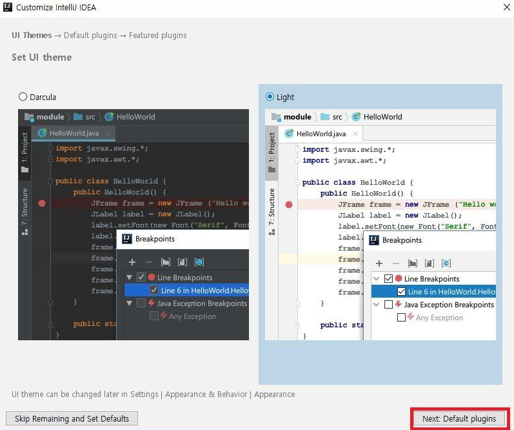
Task: Select the Light theme radio button
Action: (x=270, y=97)
